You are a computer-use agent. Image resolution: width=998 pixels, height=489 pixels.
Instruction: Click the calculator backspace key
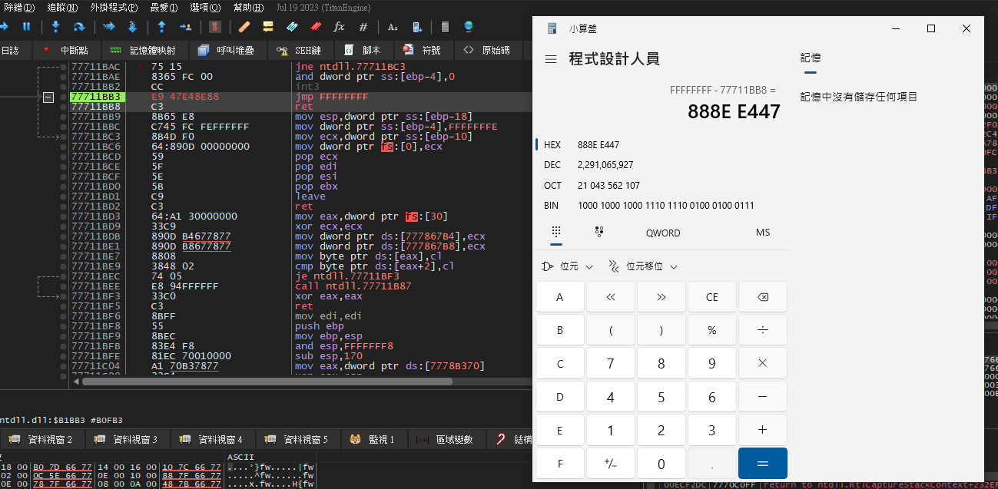(762, 297)
